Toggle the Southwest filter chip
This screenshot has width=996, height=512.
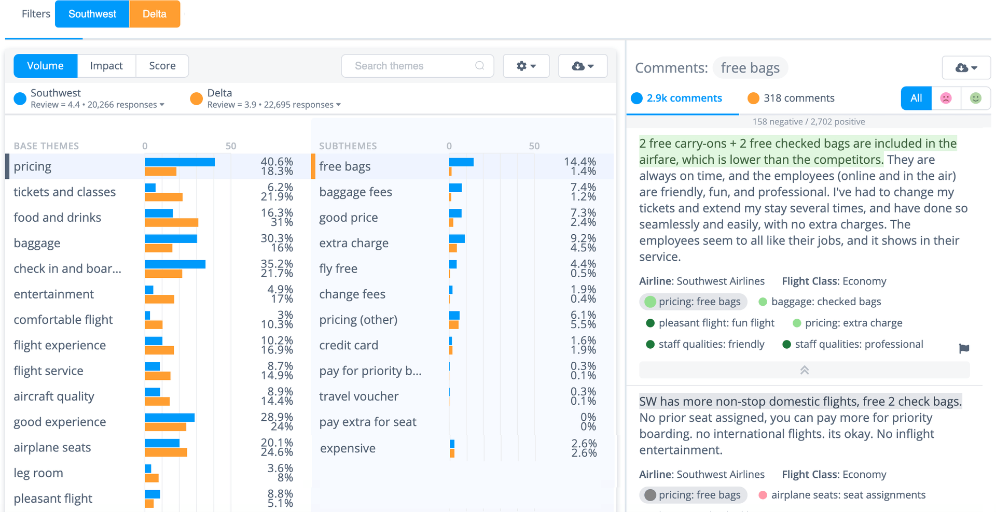[92, 14]
